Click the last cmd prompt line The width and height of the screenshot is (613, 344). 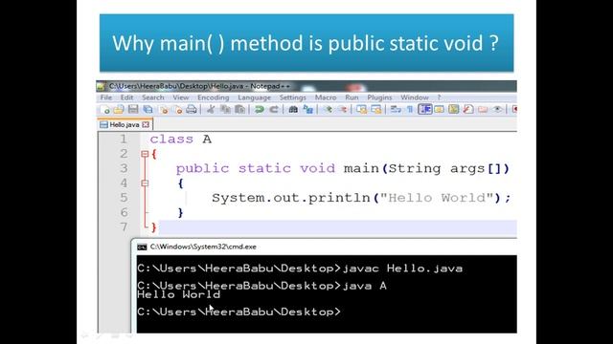pyautogui.click(x=238, y=312)
